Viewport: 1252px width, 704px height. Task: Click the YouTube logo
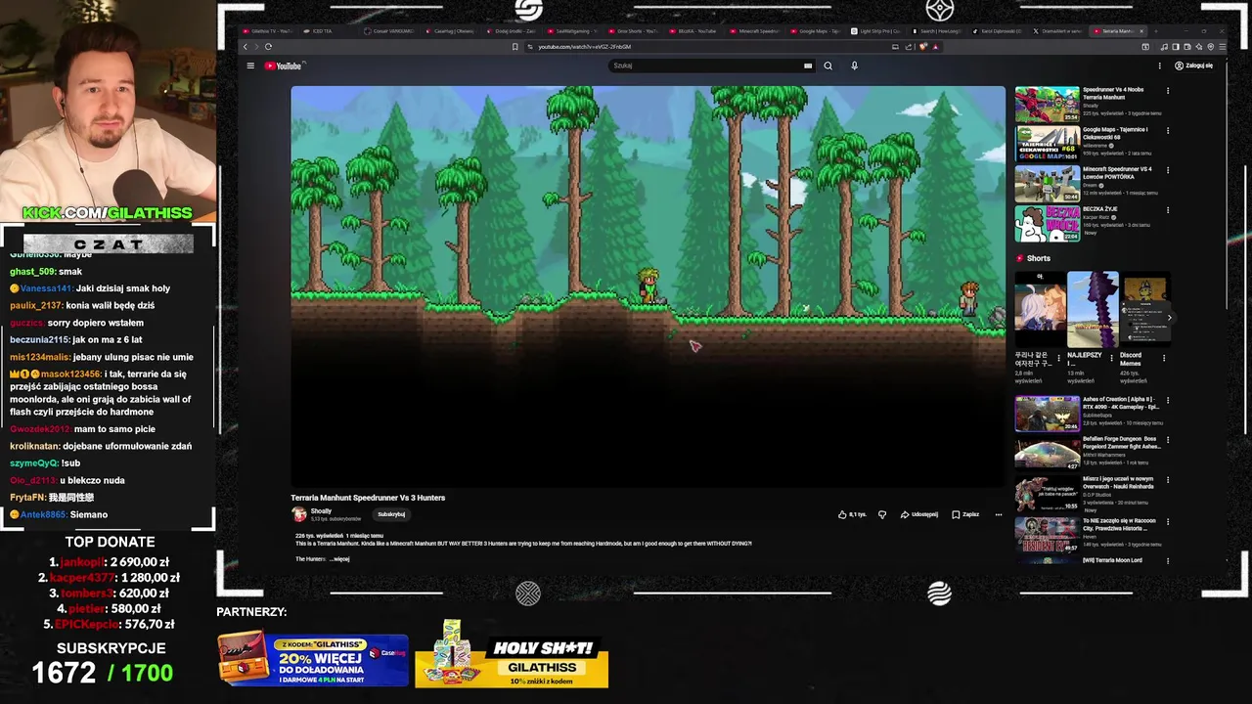click(x=284, y=66)
